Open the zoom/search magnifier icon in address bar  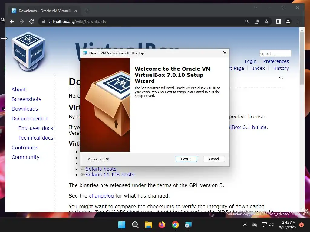click(247, 21)
